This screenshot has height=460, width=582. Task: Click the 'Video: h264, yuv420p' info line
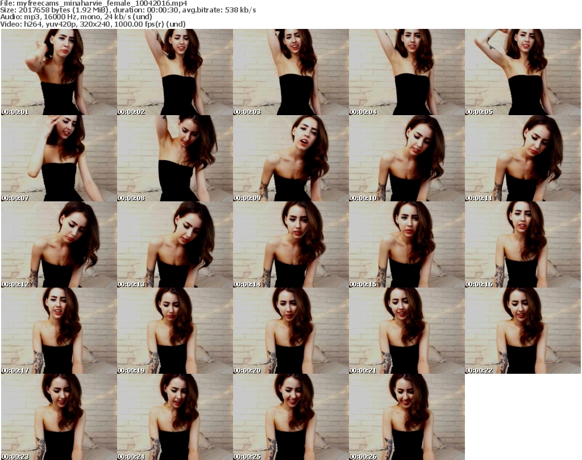coord(93,24)
